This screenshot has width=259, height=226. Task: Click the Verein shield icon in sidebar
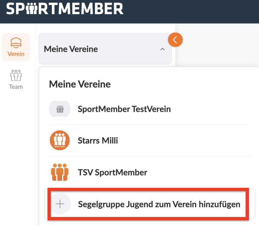(x=16, y=43)
